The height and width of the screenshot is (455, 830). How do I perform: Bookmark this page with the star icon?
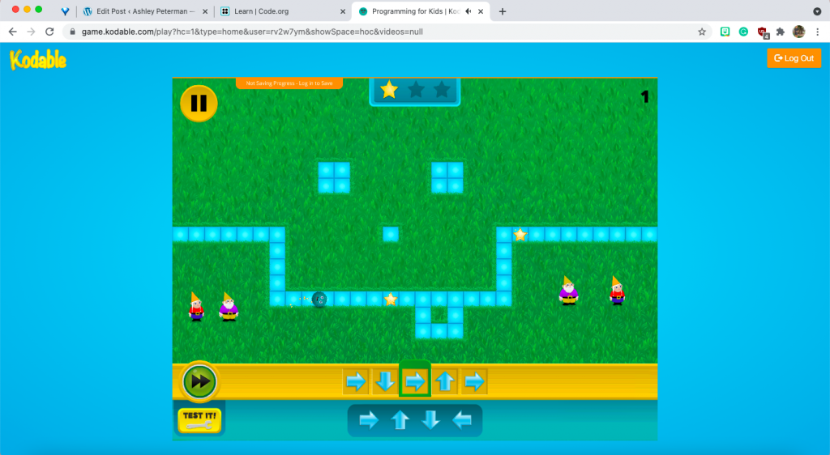coord(702,32)
